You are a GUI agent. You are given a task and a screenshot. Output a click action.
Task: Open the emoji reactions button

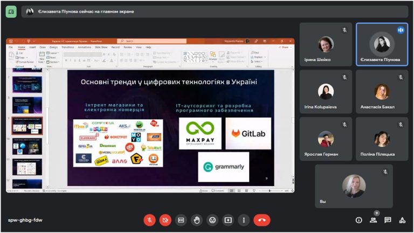212,220
